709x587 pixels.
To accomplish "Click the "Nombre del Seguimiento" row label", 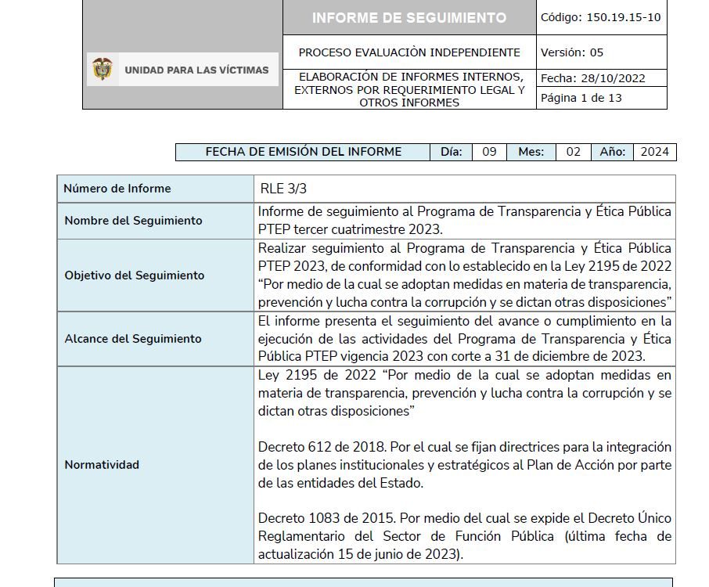I will (x=133, y=221).
